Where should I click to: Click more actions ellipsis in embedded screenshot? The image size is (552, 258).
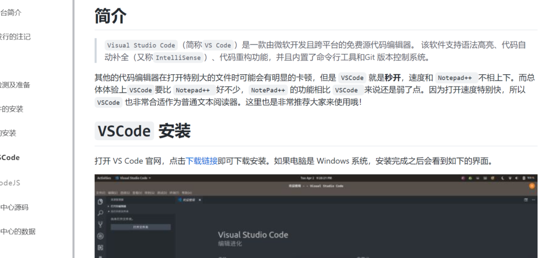click(x=533, y=200)
